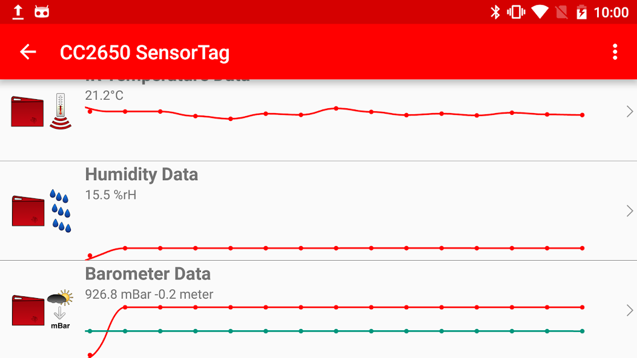Tap the 21.2°C temperature reading
This screenshot has width=637, height=358.
coord(104,96)
